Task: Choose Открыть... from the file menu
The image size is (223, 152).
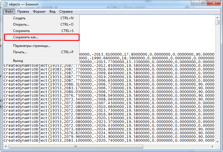Action: (42, 24)
